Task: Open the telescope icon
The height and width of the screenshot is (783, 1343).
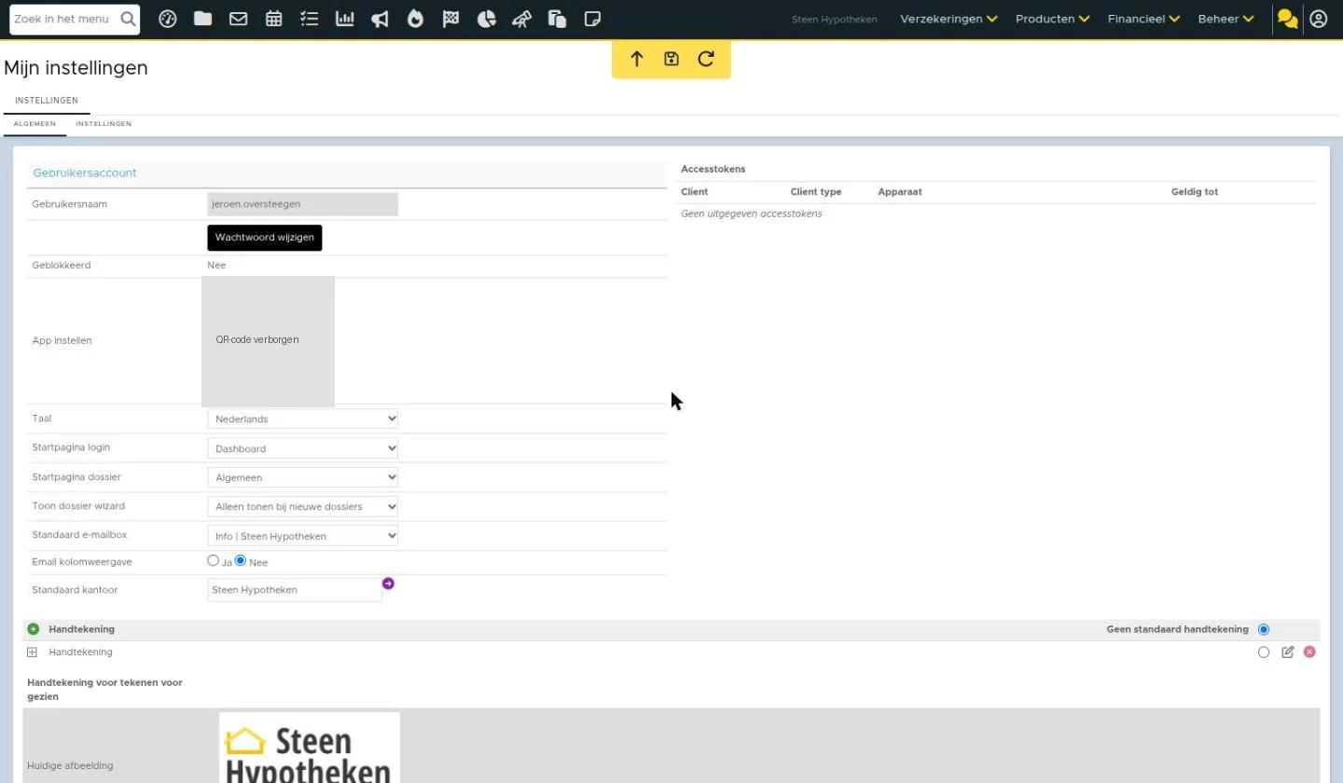Action: tap(522, 19)
